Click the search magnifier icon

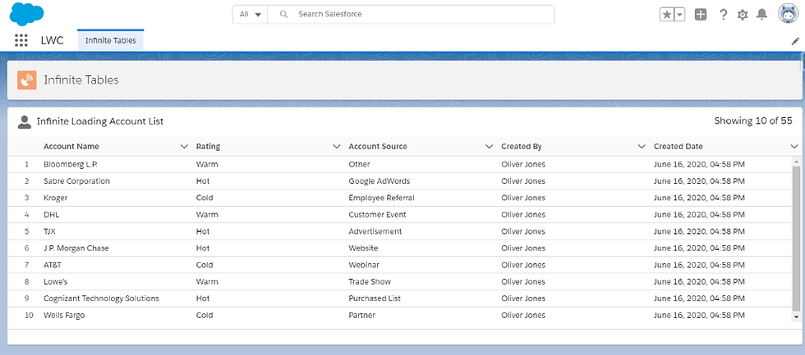(x=283, y=14)
